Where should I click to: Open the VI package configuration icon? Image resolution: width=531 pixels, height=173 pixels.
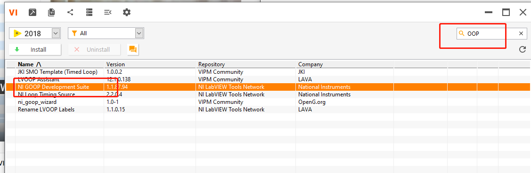click(51, 13)
